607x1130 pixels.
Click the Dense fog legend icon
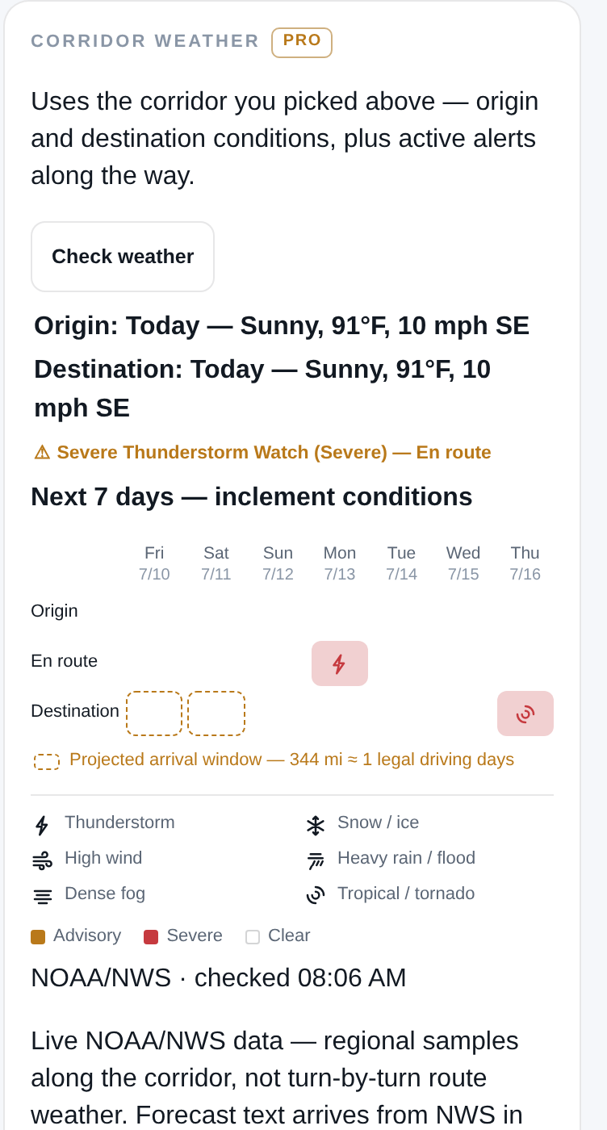click(x=42, y=896)
